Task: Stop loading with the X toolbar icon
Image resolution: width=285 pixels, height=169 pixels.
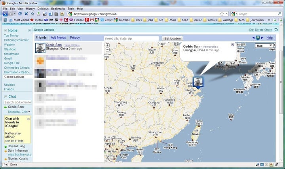Action: point(26,14)
